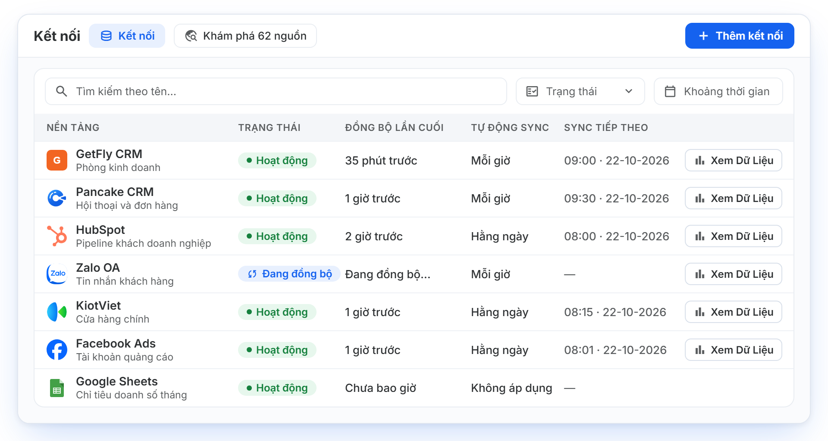Click the KiotViet logo icon
The image size is (828, 441).
57,312
